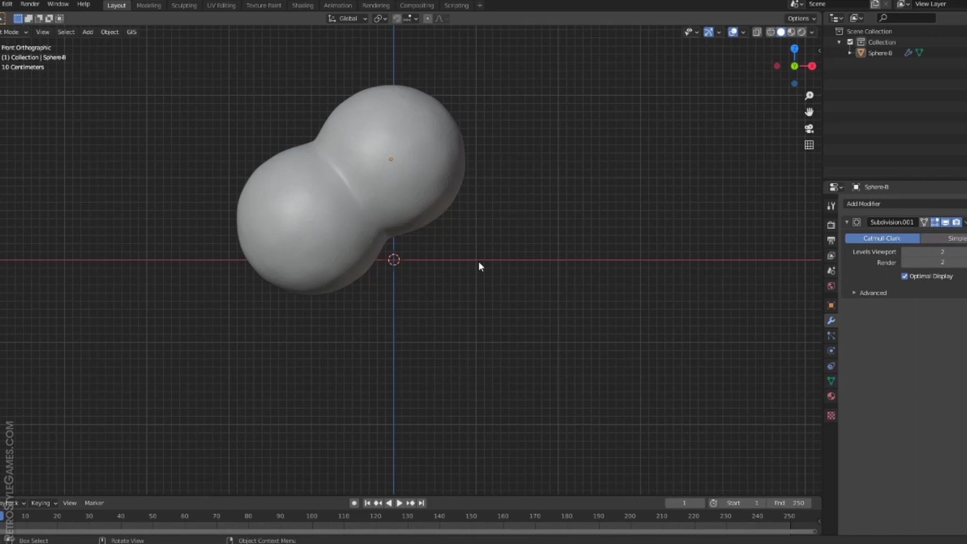Select the Physics Properties icon
967x544 pixels.
click(x=832, y=351)
